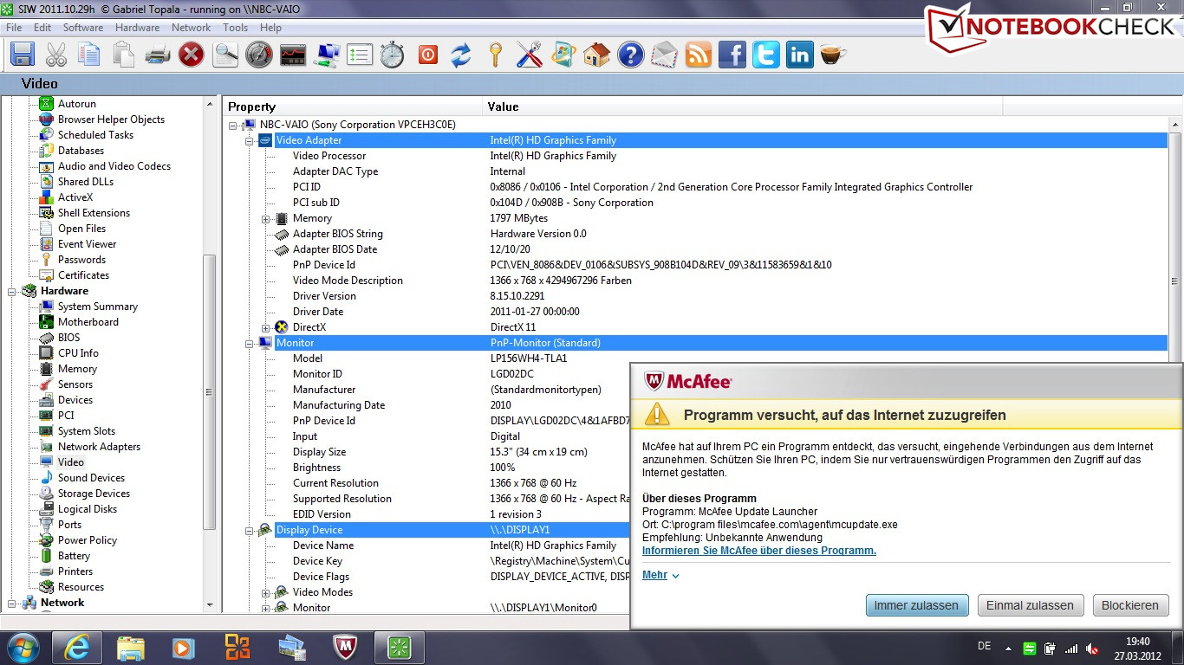The height and width of the screenshot is (665, 1184).
Task: Click the Print toolbar icon
Action: coord(157,55)
